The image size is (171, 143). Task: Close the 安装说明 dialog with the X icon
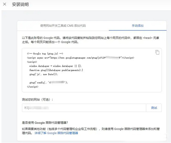click(5, 4)
